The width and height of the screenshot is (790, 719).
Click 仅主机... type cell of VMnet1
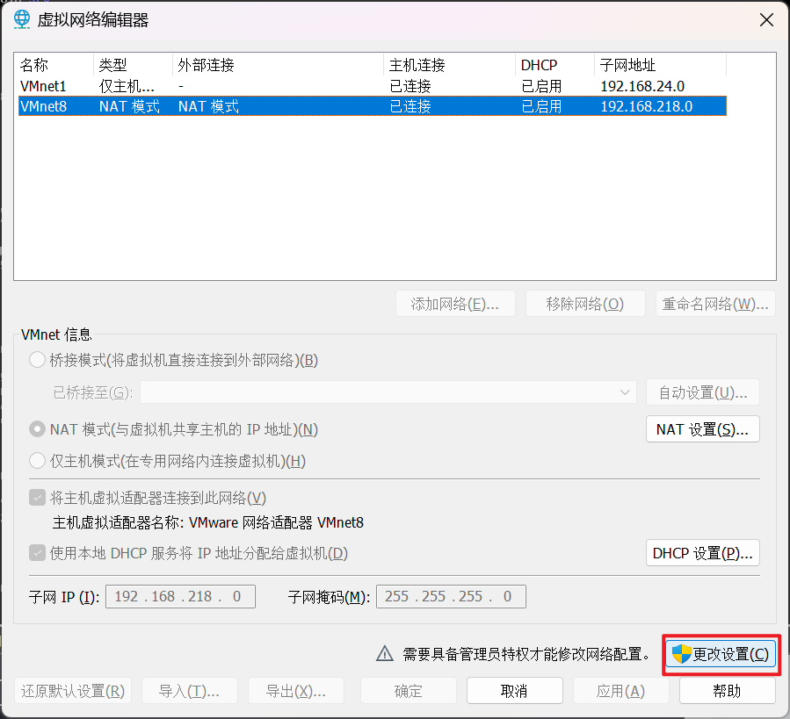coord(127,86)
